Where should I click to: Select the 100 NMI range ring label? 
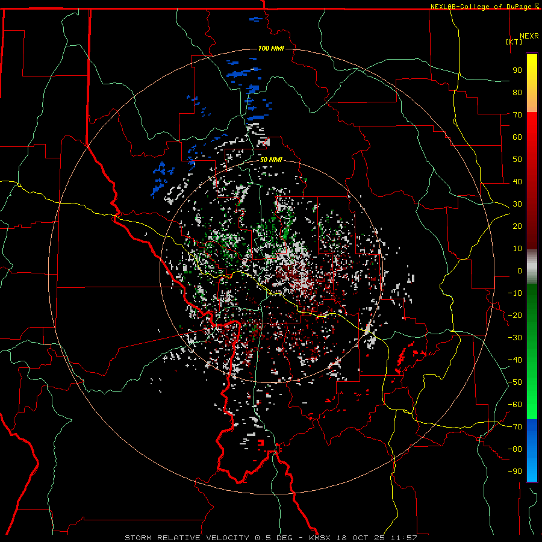[271, 48]
